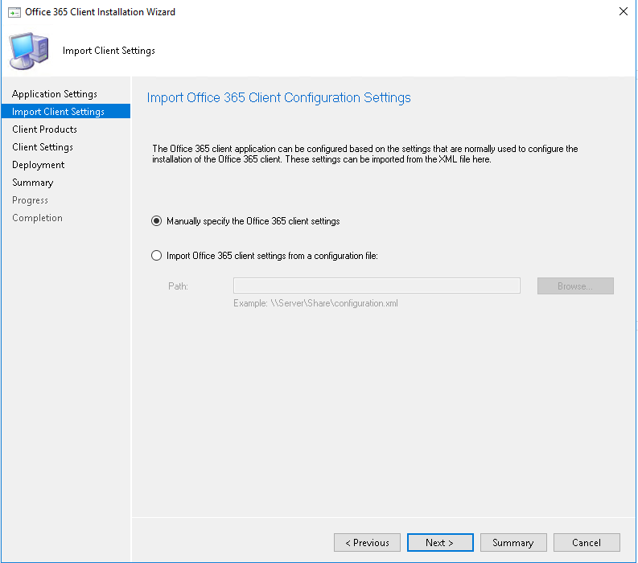Click the Path label
The image size is (638, 563).
coord(179,286)
